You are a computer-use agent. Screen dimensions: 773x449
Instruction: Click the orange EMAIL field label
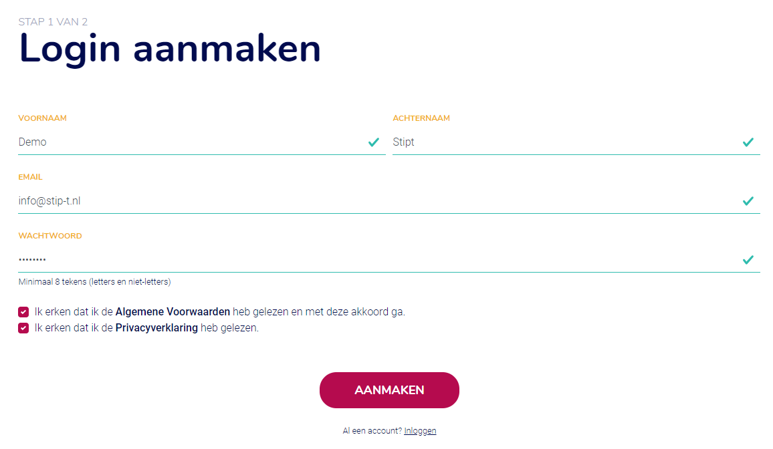pos(30,177)
